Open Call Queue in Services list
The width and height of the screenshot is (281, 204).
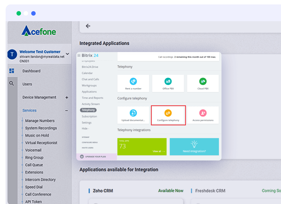point(34,165)
